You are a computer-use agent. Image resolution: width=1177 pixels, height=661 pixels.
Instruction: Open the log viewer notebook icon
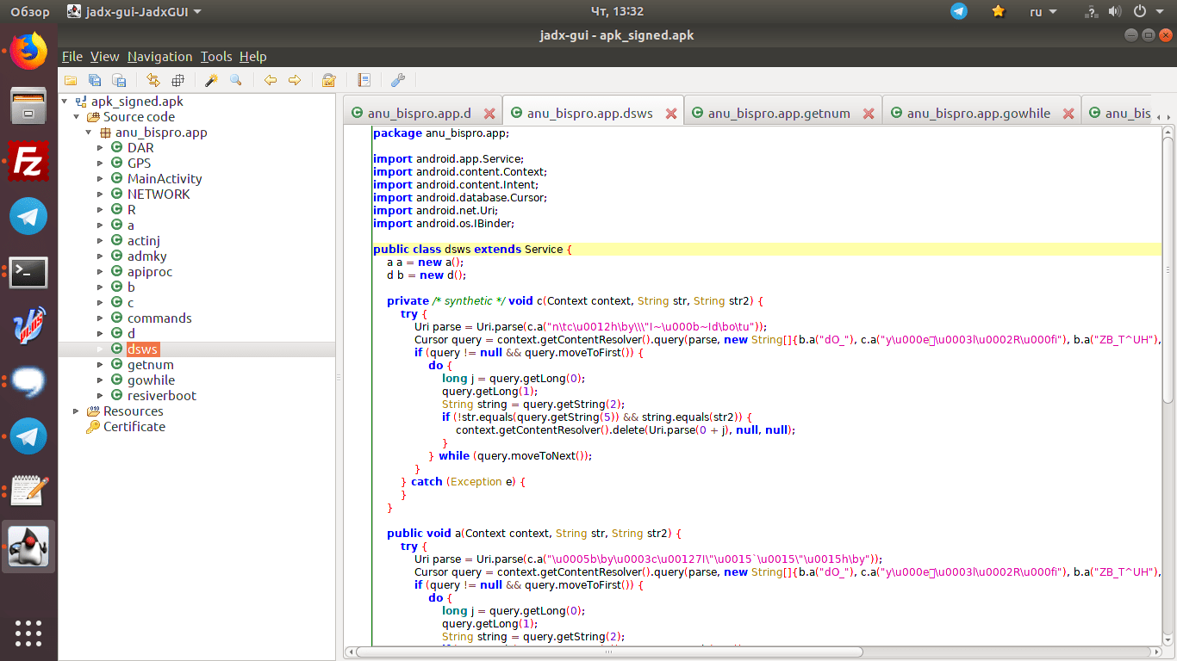364,80
